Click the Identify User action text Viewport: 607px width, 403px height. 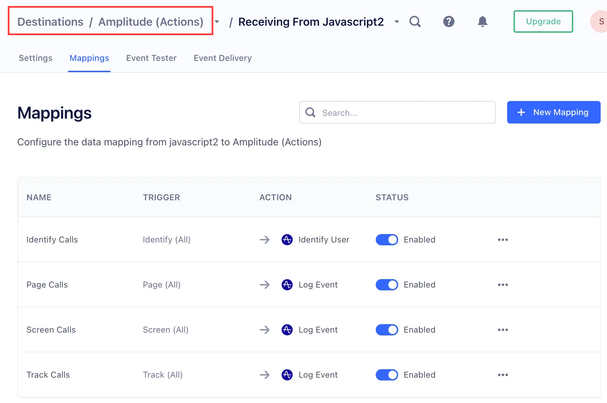coord(324,240)
